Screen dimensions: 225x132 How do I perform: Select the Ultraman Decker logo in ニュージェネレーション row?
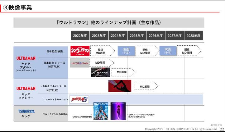[x=79, y=99]
